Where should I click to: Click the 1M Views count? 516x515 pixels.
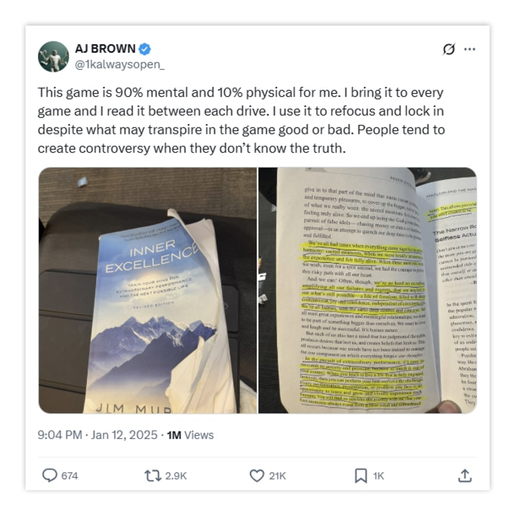[190, 435]
